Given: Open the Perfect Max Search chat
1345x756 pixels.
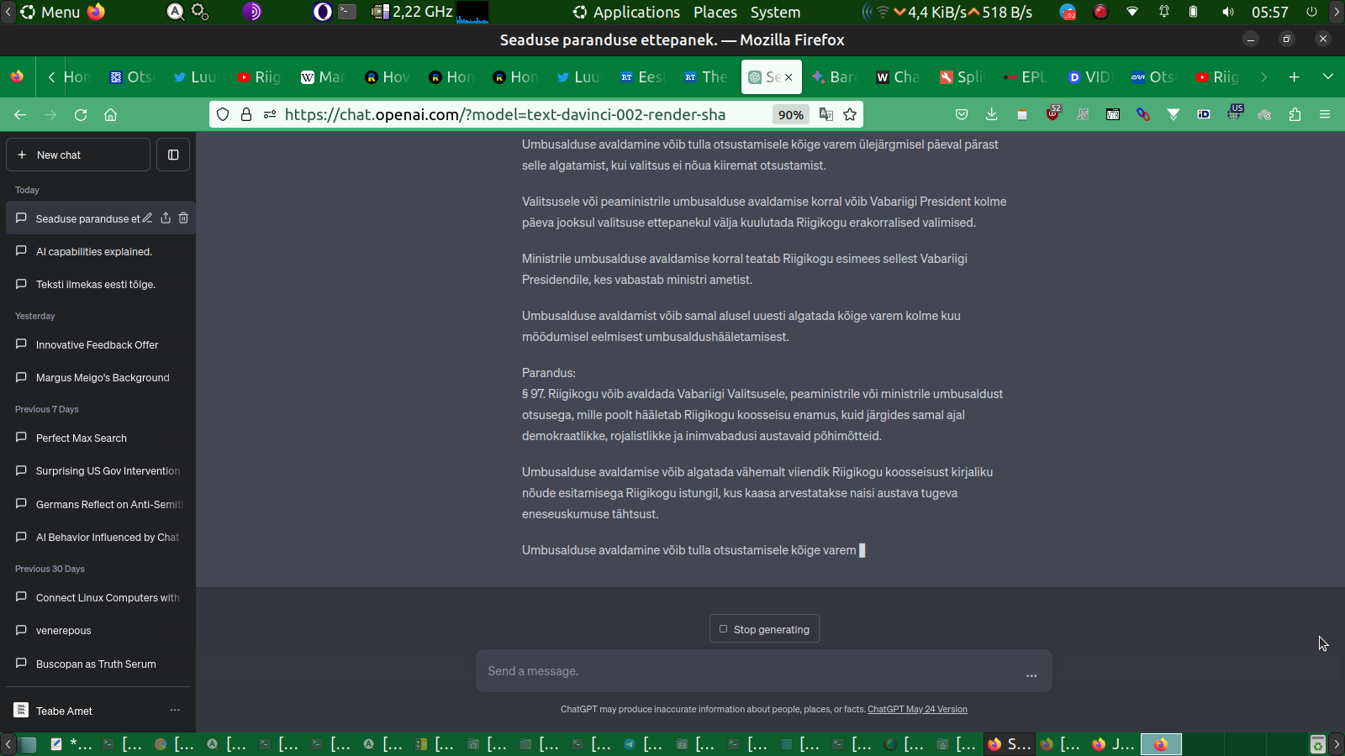Looking at the screenshot, I should [98, 438].
